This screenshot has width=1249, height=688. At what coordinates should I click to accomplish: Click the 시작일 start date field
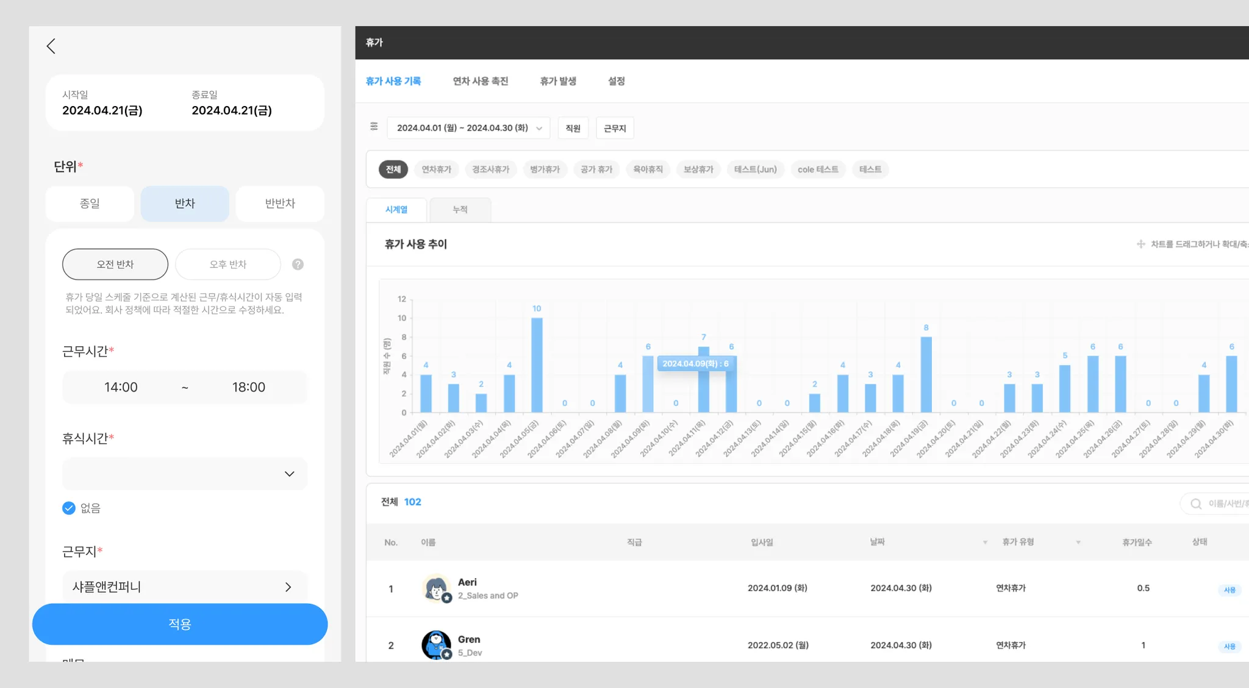tap(102, 103)
